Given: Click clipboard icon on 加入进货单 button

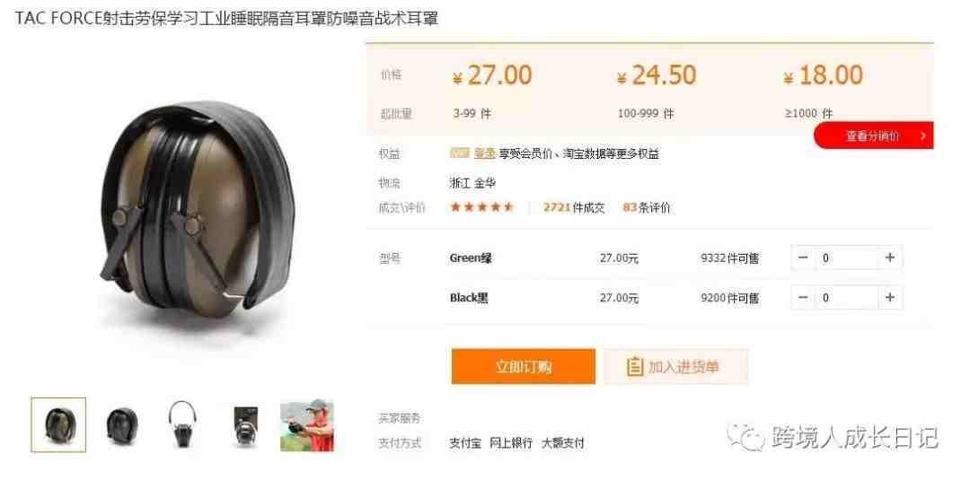Looking at the screenshot, I should pos(635,367).
